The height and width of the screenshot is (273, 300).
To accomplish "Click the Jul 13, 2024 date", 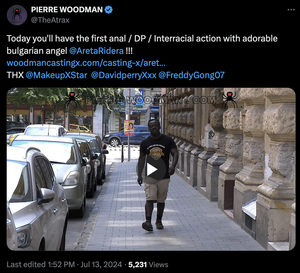I will [101, 265].
